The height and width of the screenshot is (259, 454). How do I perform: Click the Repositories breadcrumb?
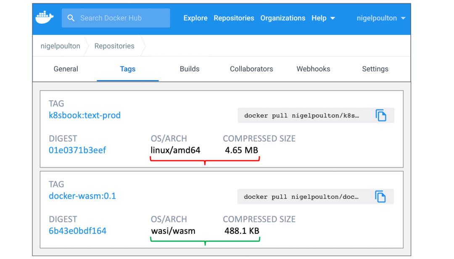pos(114,46)
